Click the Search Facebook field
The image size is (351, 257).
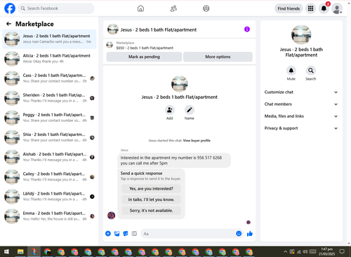[x=56, y=8]
